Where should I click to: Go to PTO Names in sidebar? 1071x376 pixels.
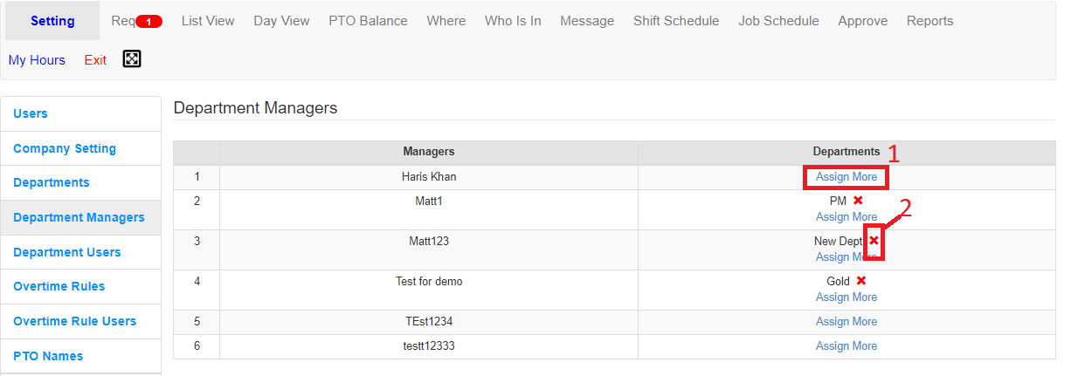tap(48, 356)
